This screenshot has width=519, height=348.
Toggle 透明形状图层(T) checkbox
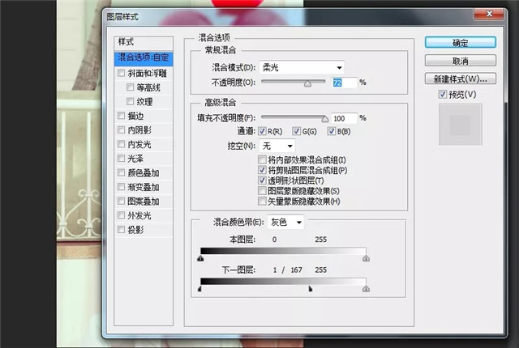(x=262, y=180)
